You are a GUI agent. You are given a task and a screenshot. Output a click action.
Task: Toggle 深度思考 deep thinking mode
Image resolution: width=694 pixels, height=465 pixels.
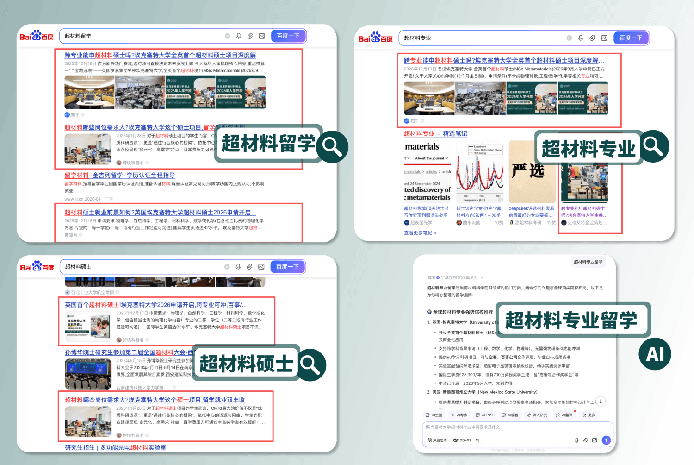pyautogui.click(x=437, y=440)
